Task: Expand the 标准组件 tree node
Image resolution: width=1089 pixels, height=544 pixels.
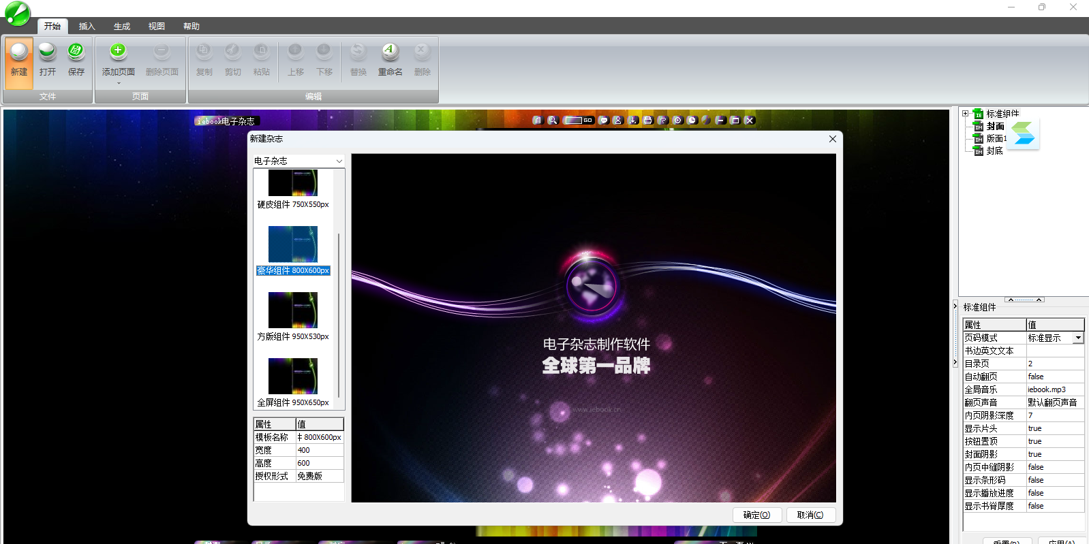Action: pyautogui.click(x=965, y=114)
